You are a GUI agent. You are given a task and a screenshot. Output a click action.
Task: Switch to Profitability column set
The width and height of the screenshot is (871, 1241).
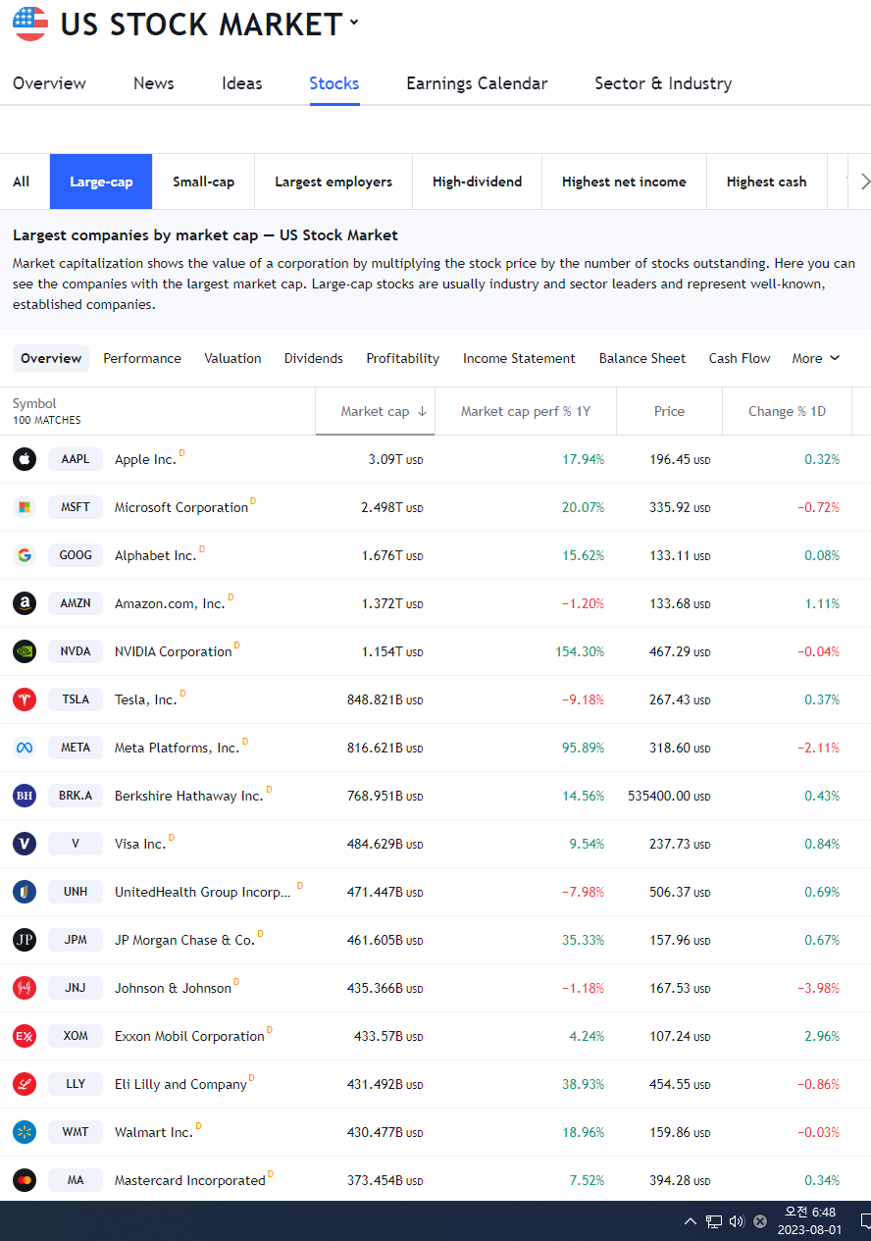pyautogui.click(x=403, y=358)
